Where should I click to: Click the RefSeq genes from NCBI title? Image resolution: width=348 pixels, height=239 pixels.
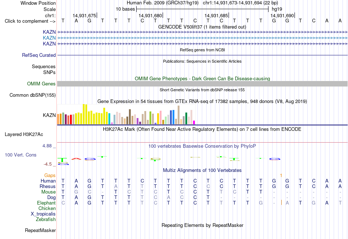tap(202, 50)
